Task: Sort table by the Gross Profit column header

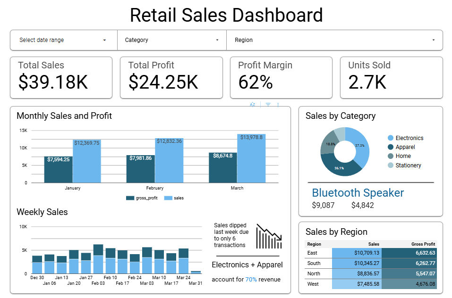Action: tap(423, 244)
